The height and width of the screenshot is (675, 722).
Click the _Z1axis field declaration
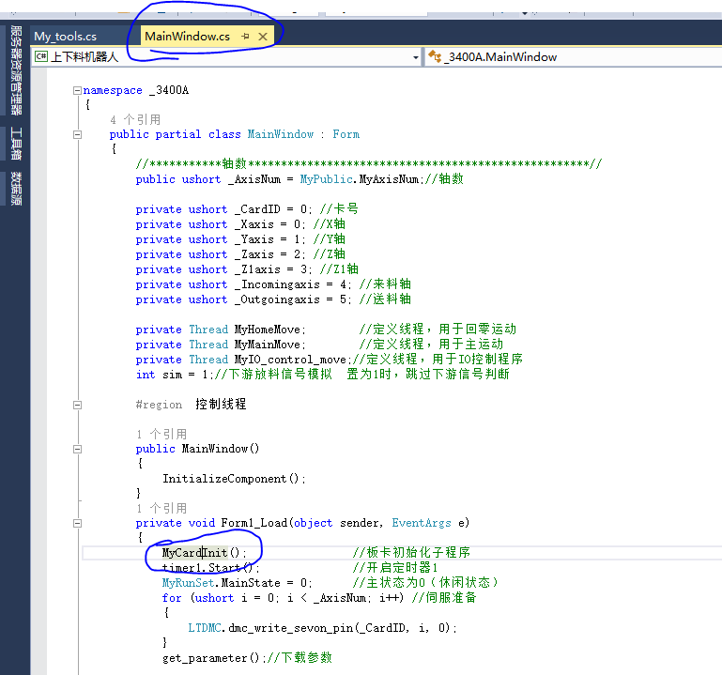223,269
